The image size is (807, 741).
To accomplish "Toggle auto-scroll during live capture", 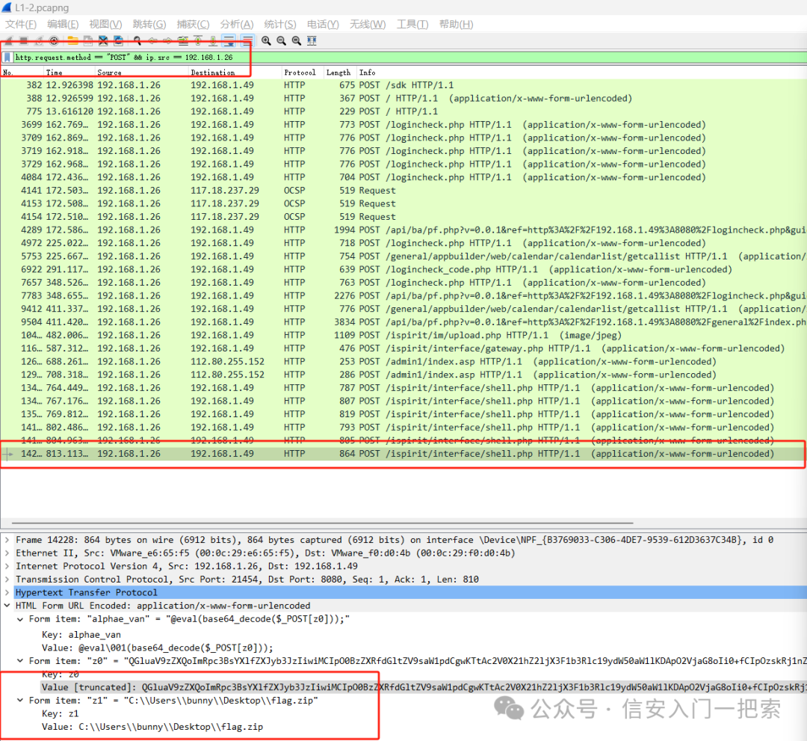I will (229, 40).
